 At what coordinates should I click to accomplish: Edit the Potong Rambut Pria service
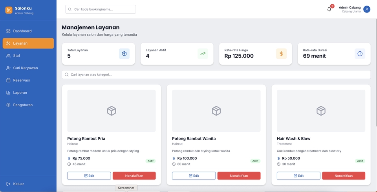click(x=89, y=176)
